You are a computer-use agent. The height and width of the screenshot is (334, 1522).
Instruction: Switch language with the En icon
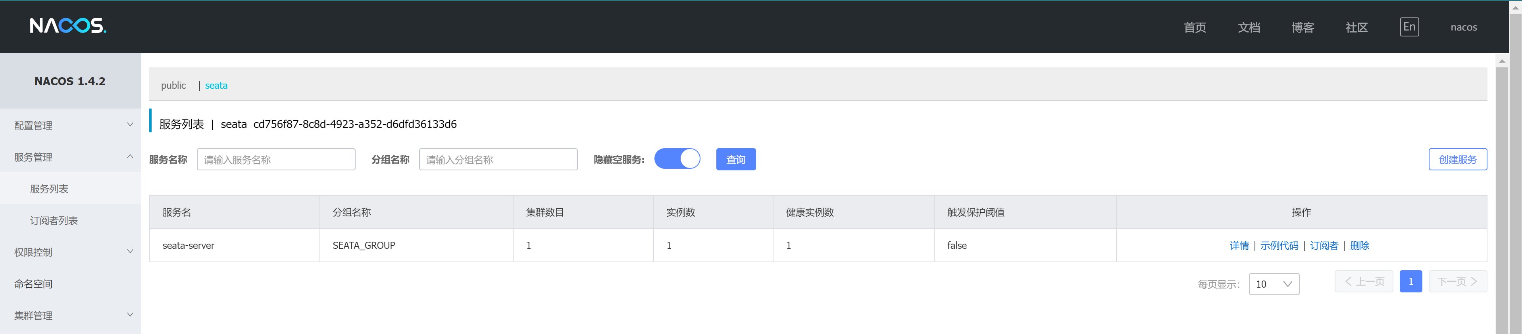[x=1409, y=27]
